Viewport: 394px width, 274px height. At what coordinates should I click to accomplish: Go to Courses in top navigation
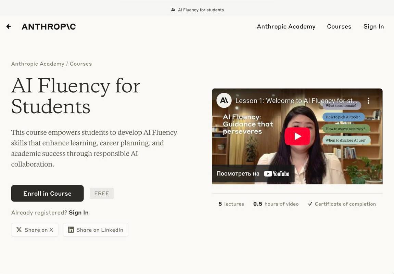point(339,27)
